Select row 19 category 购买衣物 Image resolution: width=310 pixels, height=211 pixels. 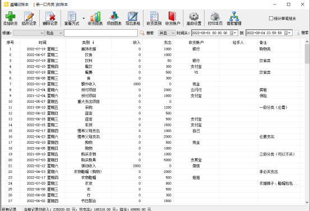click(x=89, y=154)
